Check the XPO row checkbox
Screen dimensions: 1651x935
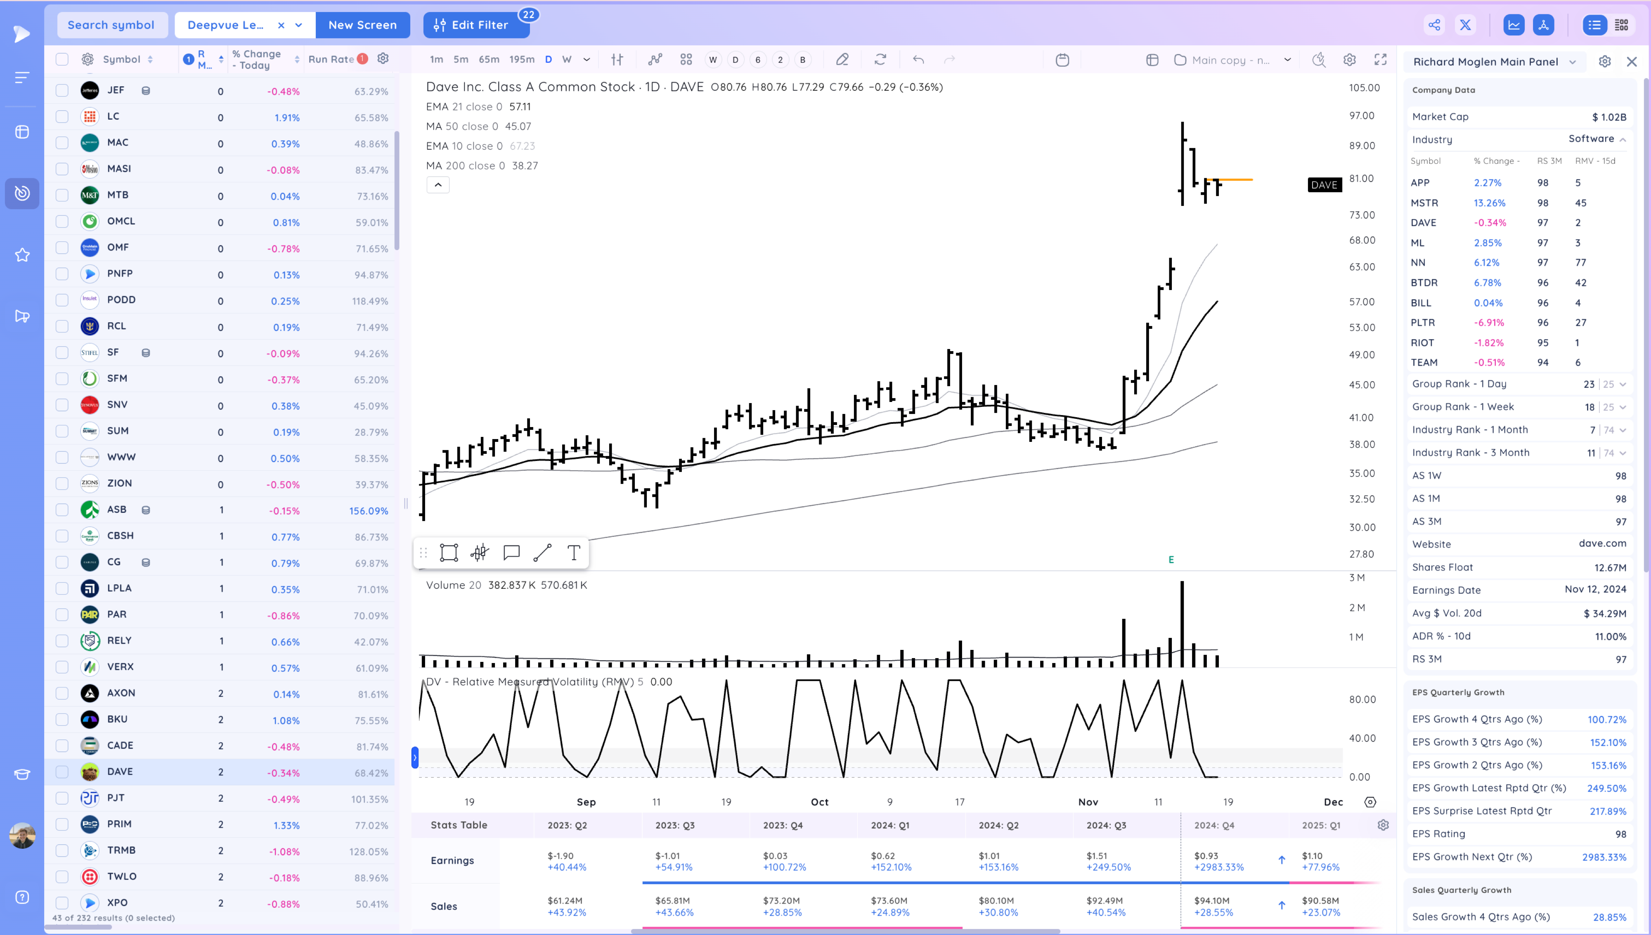coord(61,903)
